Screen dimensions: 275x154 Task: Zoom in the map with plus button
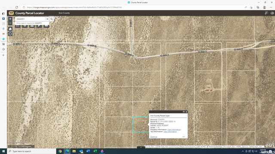[x=10, y=19]
